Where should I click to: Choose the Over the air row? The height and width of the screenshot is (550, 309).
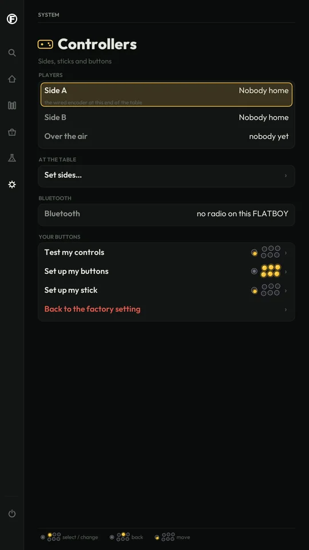click(167, 136)
